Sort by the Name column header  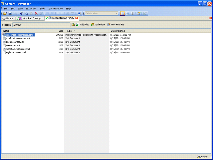[23, 31]
